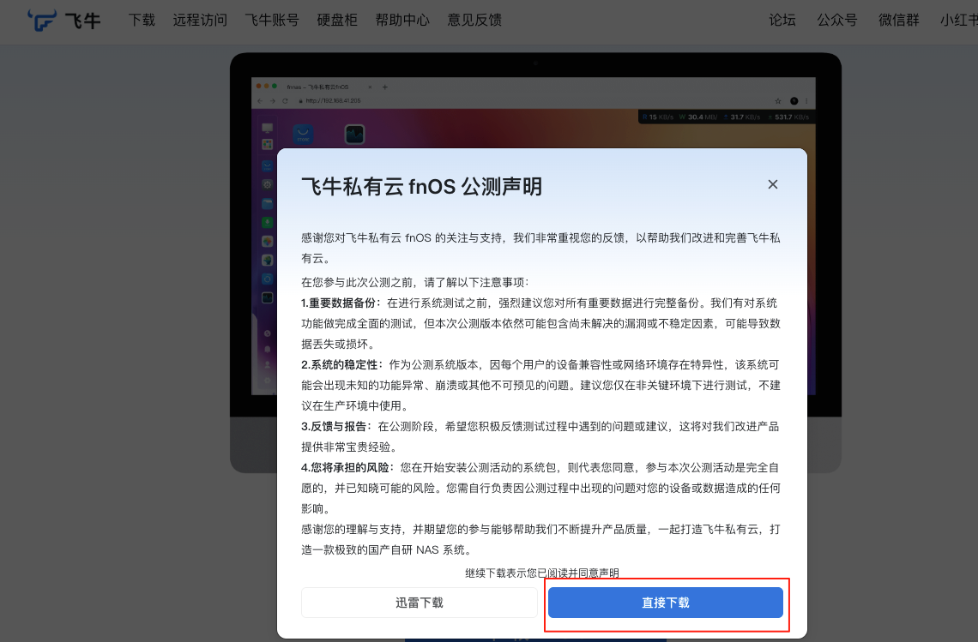Open the 硬盘柜 menu item
The image size is (978, 642).
(x=337, y=20)
